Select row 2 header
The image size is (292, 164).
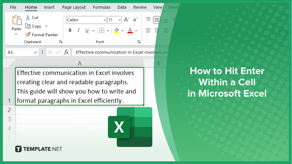(x=9, y=110)
